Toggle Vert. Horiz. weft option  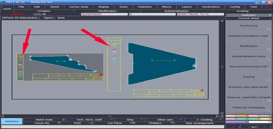coord(89,120)
